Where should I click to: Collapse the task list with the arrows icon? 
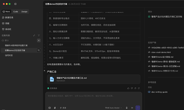34,35
